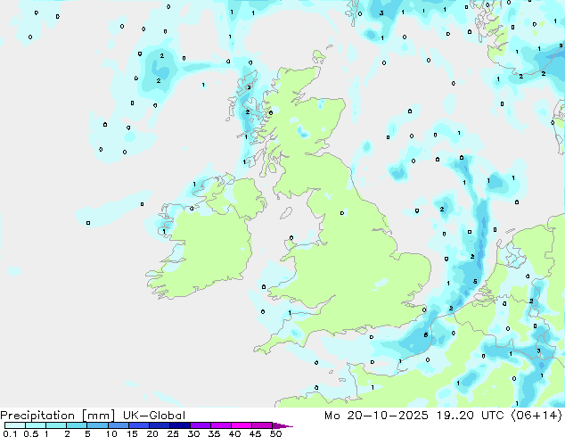Click the legend label '0.1'
The width and height of the screenshot is (565, 437).
(x=10, y=433)
